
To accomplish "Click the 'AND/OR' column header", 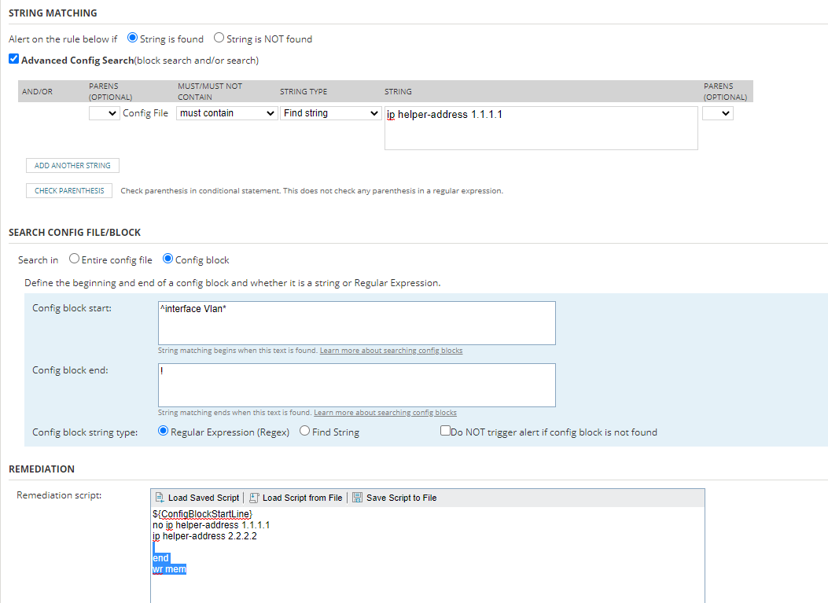I will click(x=38, y=91).
